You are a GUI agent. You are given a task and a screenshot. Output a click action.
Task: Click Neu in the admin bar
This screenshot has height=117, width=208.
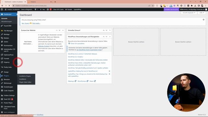tap(43, 9)
